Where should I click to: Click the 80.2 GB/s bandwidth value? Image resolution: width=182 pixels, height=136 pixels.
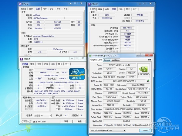(141, 105)
